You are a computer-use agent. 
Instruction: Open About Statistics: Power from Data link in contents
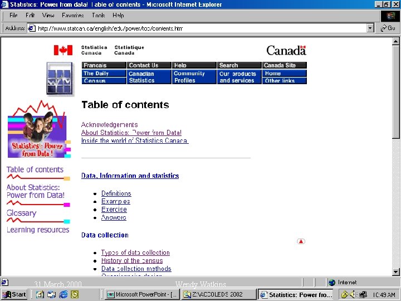tap(131, 133)
